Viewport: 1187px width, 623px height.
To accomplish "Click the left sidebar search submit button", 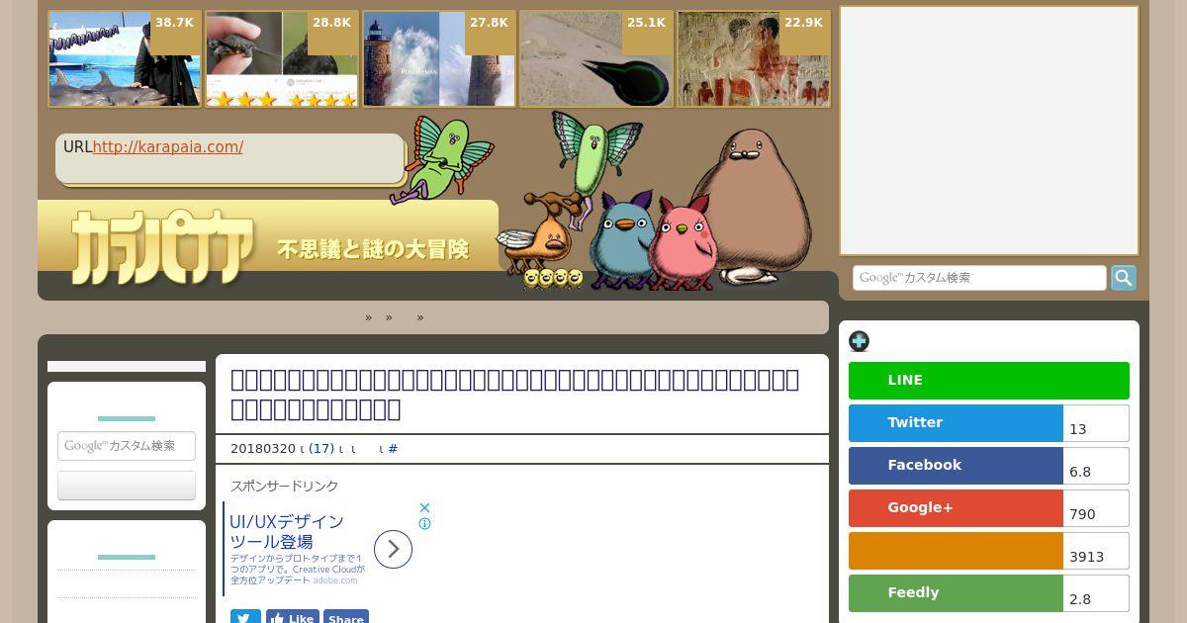I will pyautogui.click(x=127, y=486).
